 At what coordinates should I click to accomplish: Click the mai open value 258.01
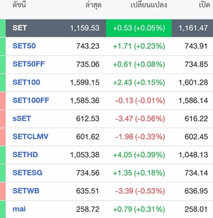click(x=196, y=209)
